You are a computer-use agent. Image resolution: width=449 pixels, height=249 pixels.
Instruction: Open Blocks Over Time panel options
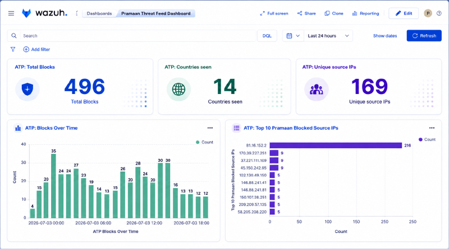210,128
